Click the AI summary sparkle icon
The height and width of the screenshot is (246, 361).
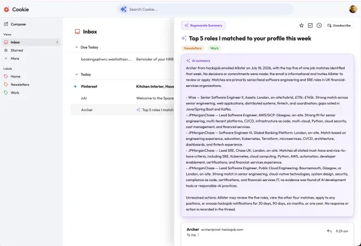coord(188,61)
